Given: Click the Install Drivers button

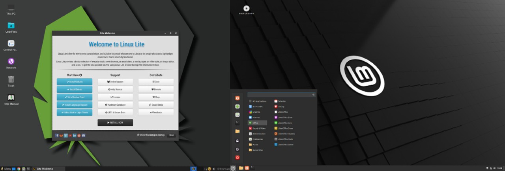Looking at the screenshot, I should click(x=75, y=89).
